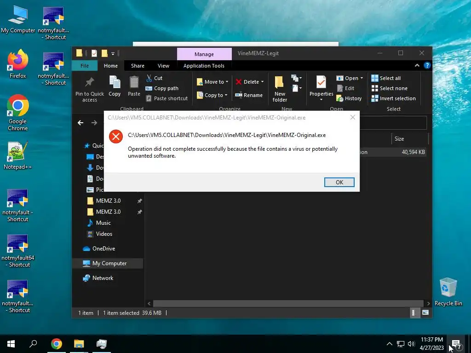The image size is (471, 353).
Task: Cut the selected file
Action: 155,78
